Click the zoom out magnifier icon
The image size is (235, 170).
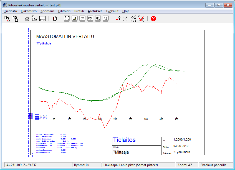[105, 19]
